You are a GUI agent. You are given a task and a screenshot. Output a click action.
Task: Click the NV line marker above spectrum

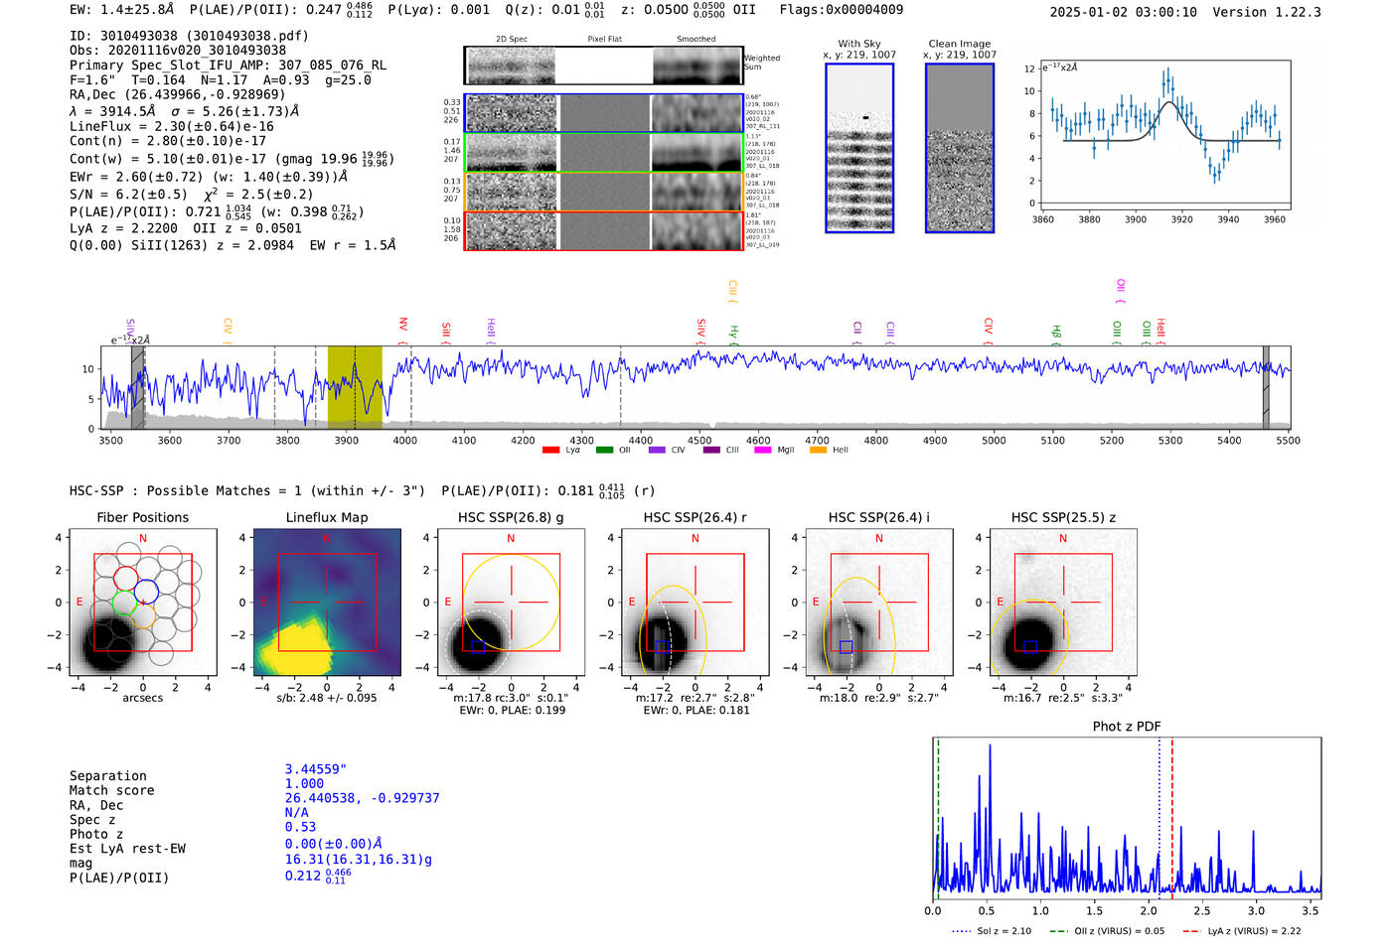[402, 331]
